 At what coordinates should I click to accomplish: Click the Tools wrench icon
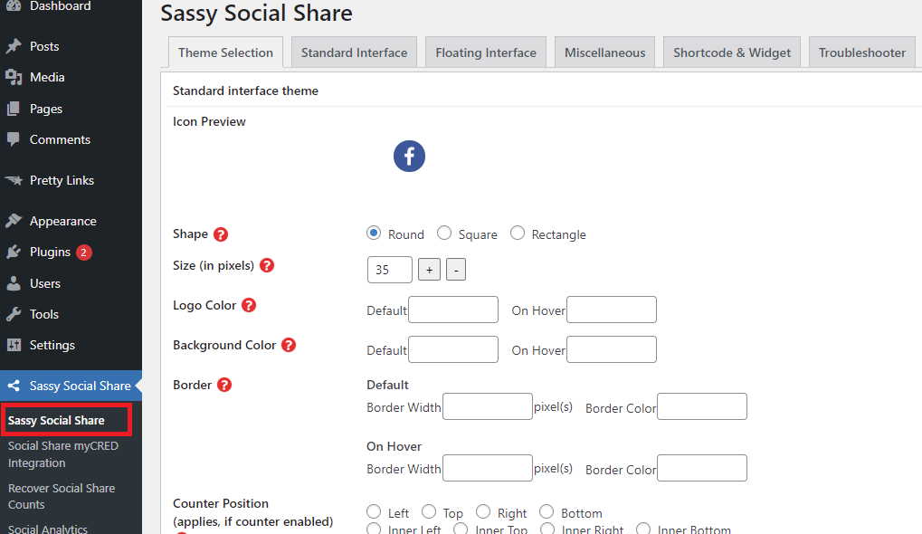13,314
